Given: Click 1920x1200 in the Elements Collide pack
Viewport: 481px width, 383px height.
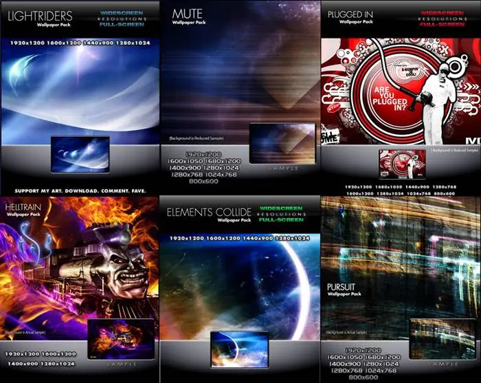Looking at the screenshot, I should (187, 238).
